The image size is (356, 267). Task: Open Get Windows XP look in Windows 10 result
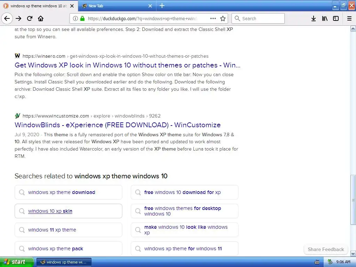tap(127, 65)
